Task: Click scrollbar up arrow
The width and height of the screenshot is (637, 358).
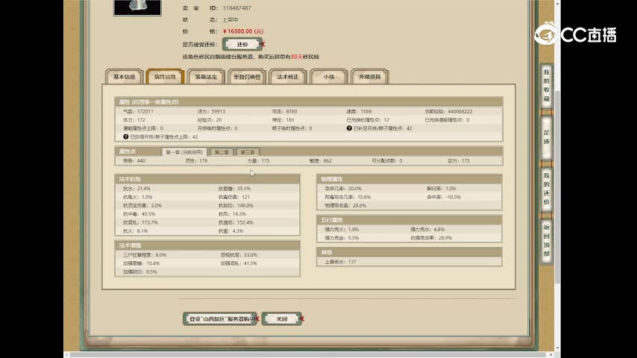Action: coord(558,3)
